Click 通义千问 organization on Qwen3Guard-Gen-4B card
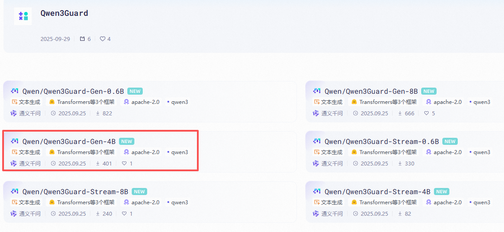The width and height of the screenshot is (504, 232). (26, 164)
